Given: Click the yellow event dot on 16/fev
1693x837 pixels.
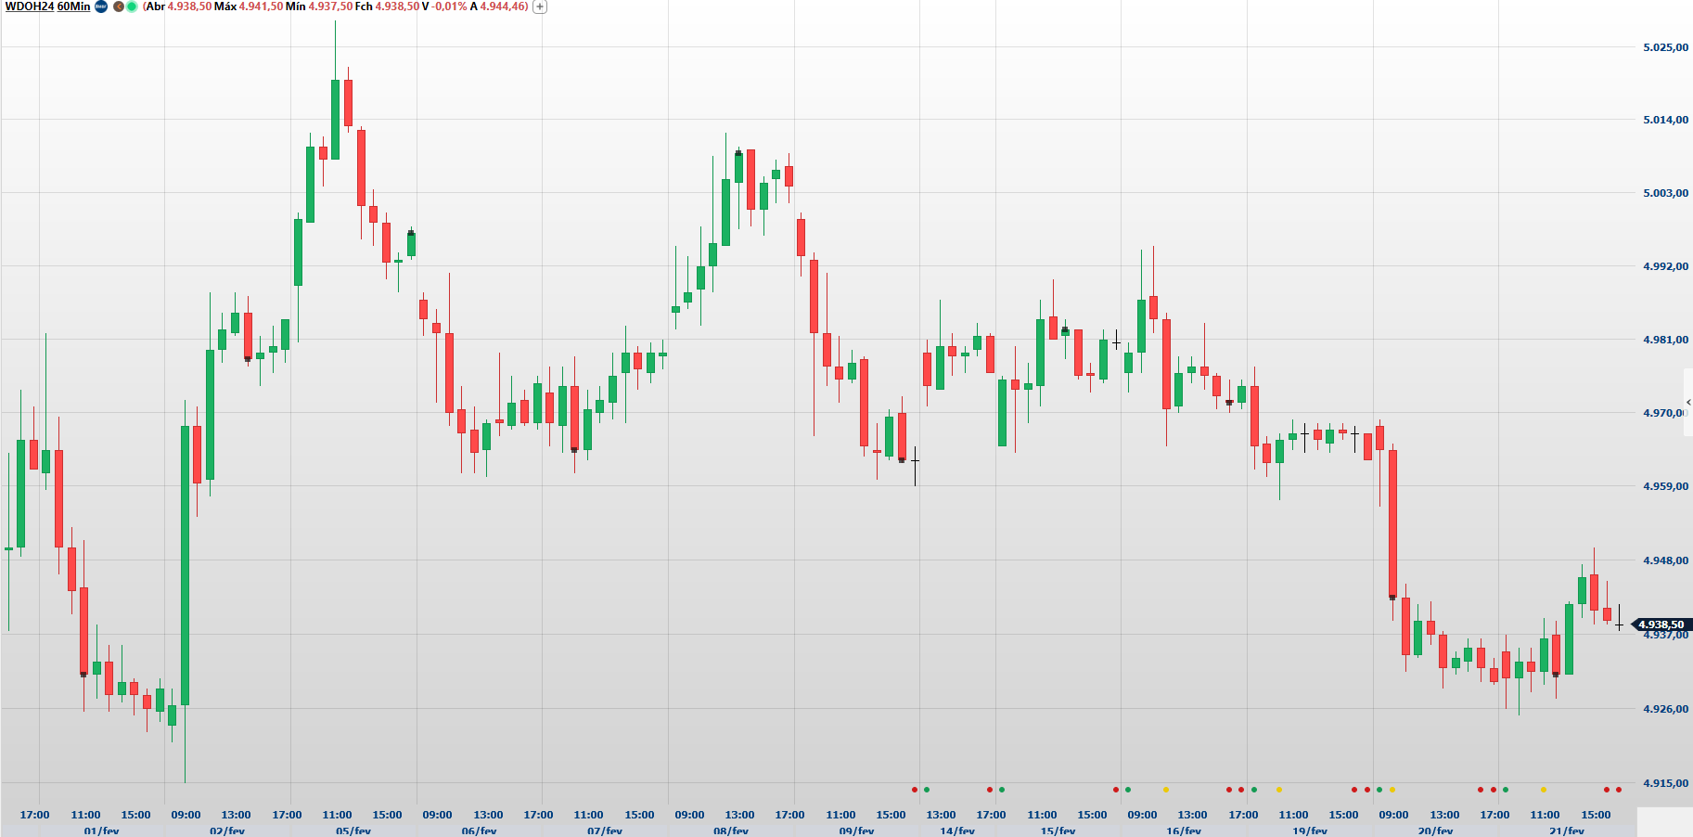Looking at the screenshot, I should (x=1166, y=790).
